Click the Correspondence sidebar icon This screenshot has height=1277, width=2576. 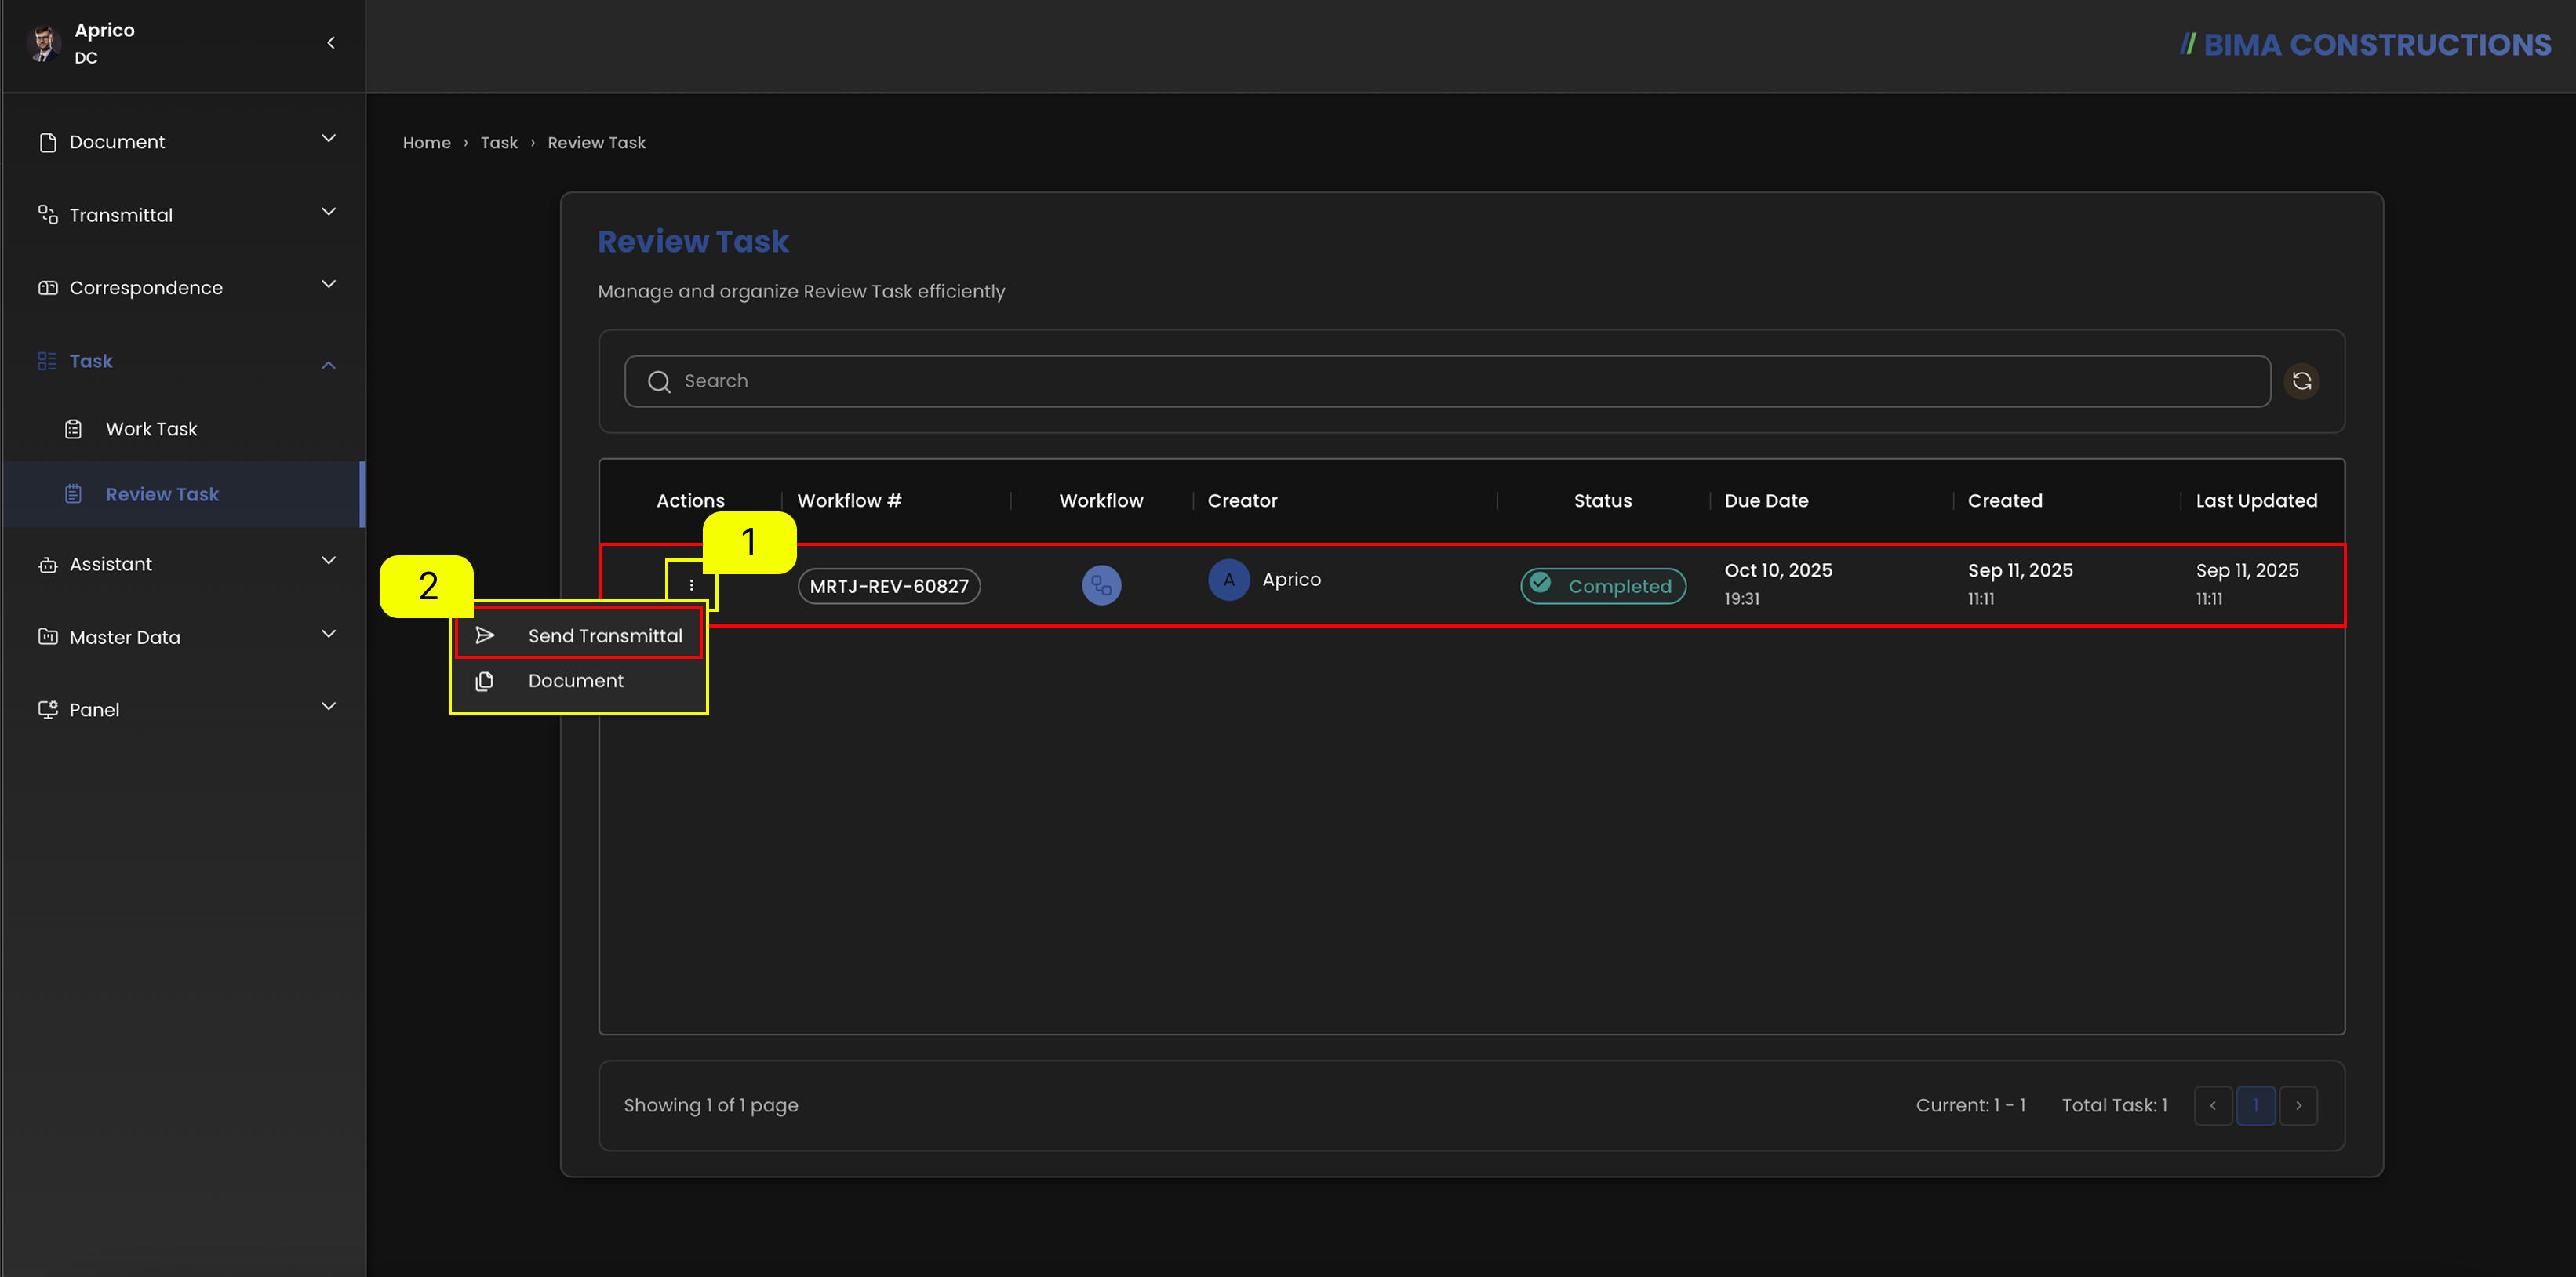coord(47,288)
